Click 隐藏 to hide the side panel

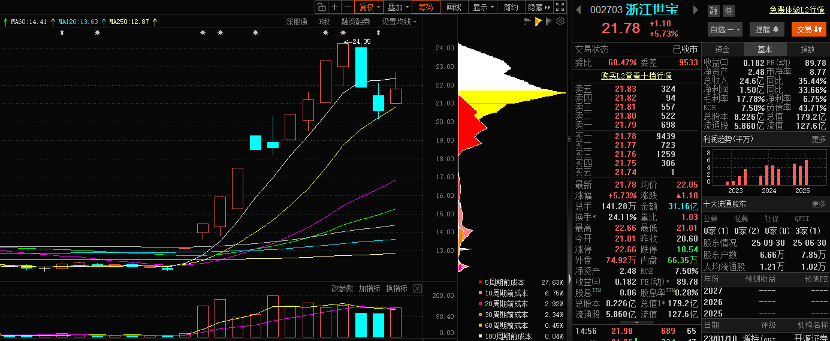pos(538,7)
